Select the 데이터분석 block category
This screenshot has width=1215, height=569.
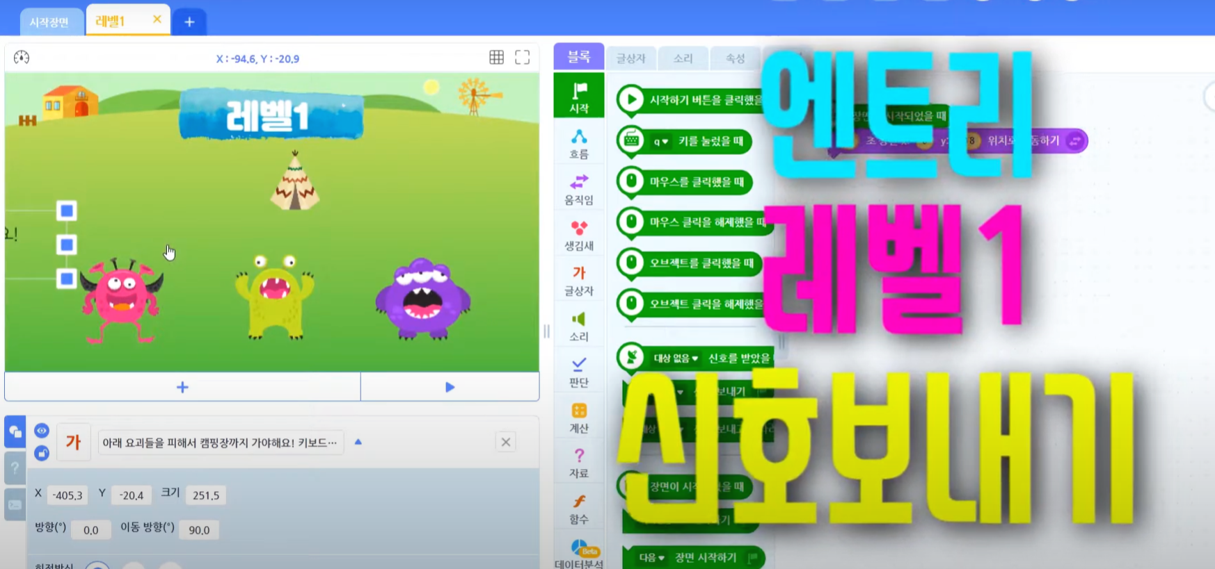pos(579,554)
